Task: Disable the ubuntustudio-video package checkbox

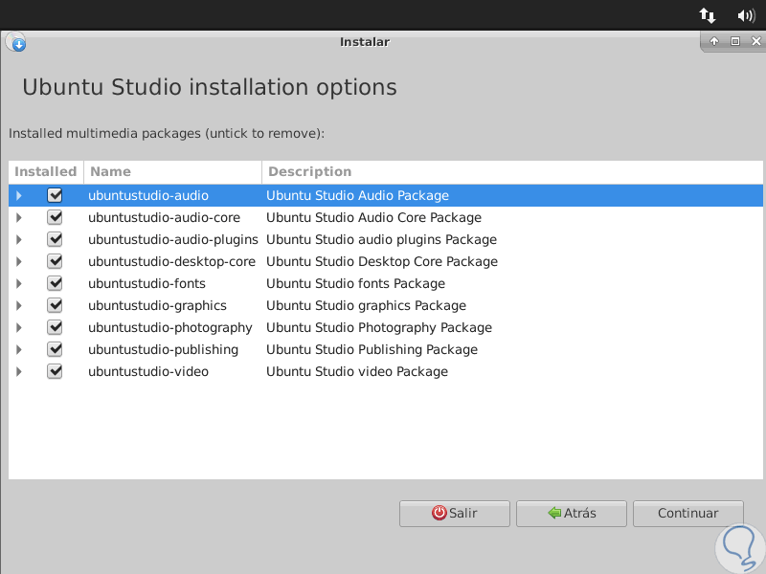Action: point(55,371)
